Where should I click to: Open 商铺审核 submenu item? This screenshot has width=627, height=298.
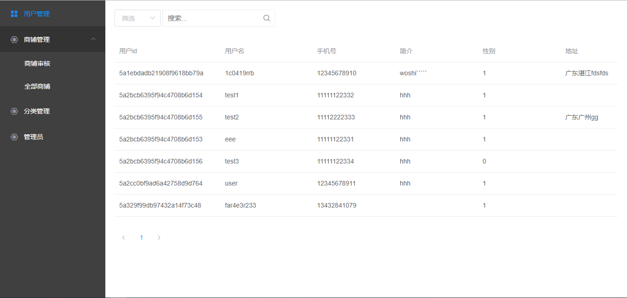(x=52, y=63)
